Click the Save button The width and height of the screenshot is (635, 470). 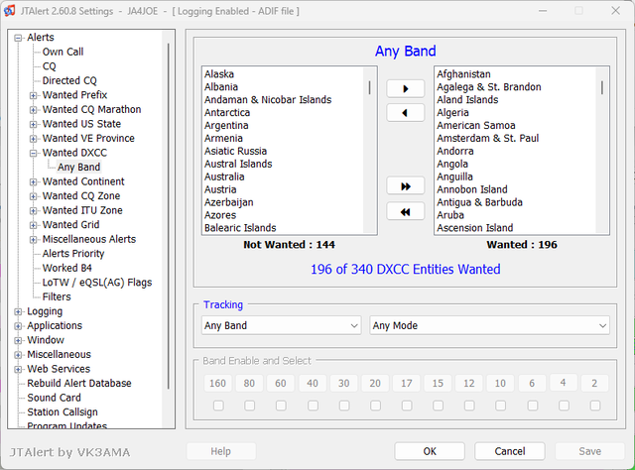589,451
